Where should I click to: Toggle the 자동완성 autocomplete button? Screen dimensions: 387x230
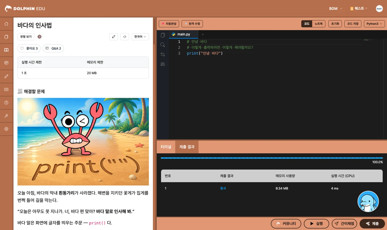(x=169, y=24)
